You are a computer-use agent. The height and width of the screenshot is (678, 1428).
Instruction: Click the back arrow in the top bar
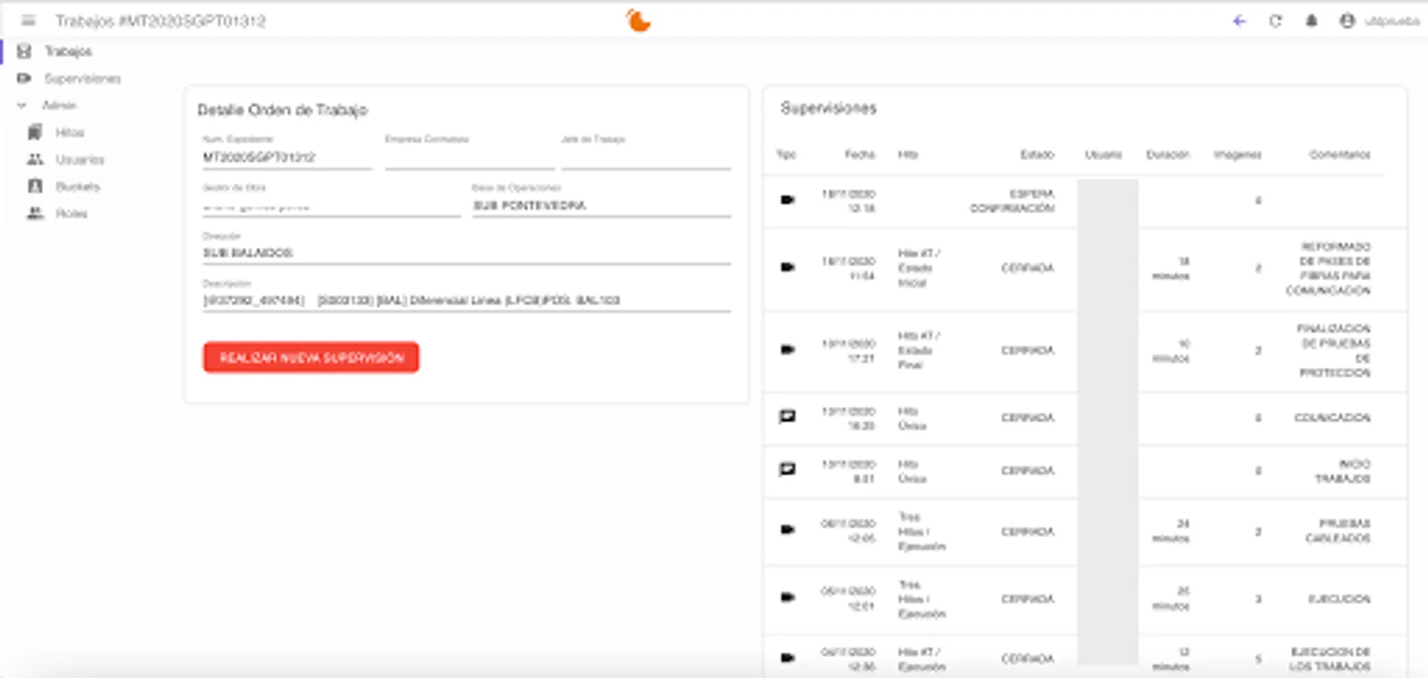point(1238,21)
